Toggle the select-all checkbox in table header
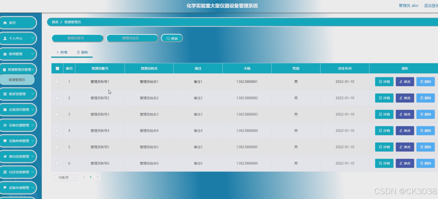This screenshot has height=199, width=438. click(x=57, y=68)
